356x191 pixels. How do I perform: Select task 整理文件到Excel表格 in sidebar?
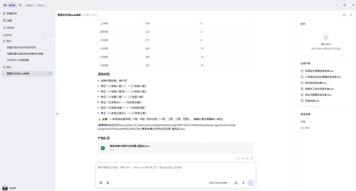coord(27,74)
